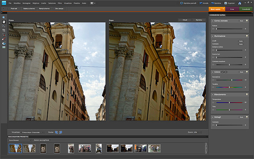This screenshot has height=159, width=254.
Task: Click Ripristina pannelli to reset panels
Action: point(188,3)
